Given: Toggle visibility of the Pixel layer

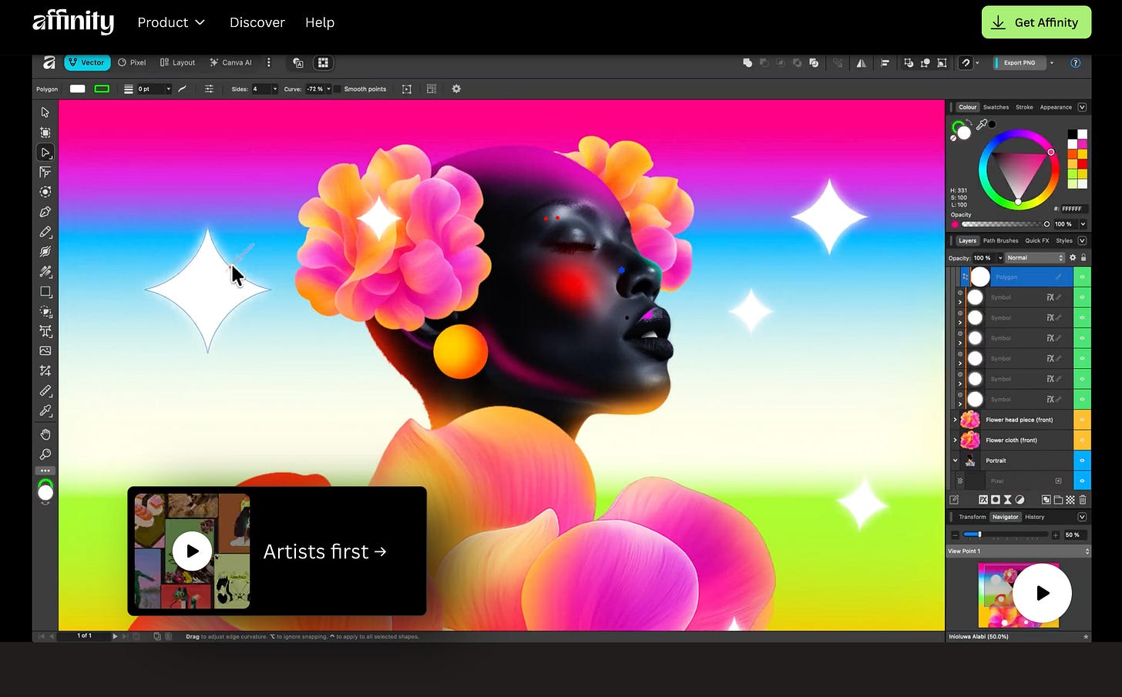Looking at the screenshot, I should point(1082,481).
